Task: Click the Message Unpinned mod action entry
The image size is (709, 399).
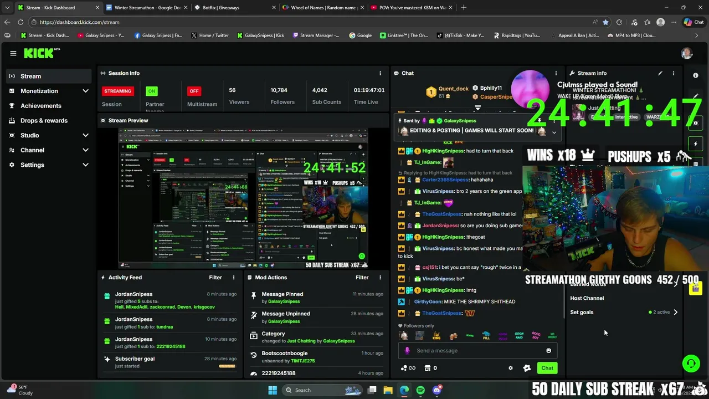Action: coord(316,318)
